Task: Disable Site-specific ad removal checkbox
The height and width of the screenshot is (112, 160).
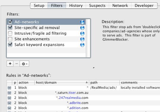Action: 10,27
